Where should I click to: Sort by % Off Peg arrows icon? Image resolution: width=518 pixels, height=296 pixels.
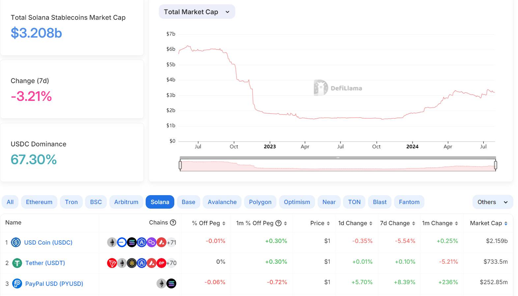[224, 223]
